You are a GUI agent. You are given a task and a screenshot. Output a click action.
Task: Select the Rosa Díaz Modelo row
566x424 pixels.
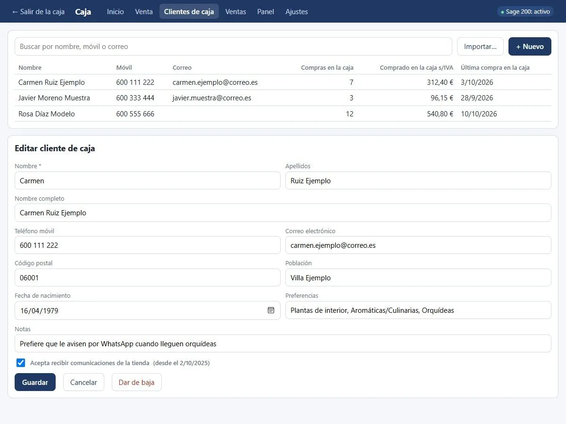click(283, 114)
